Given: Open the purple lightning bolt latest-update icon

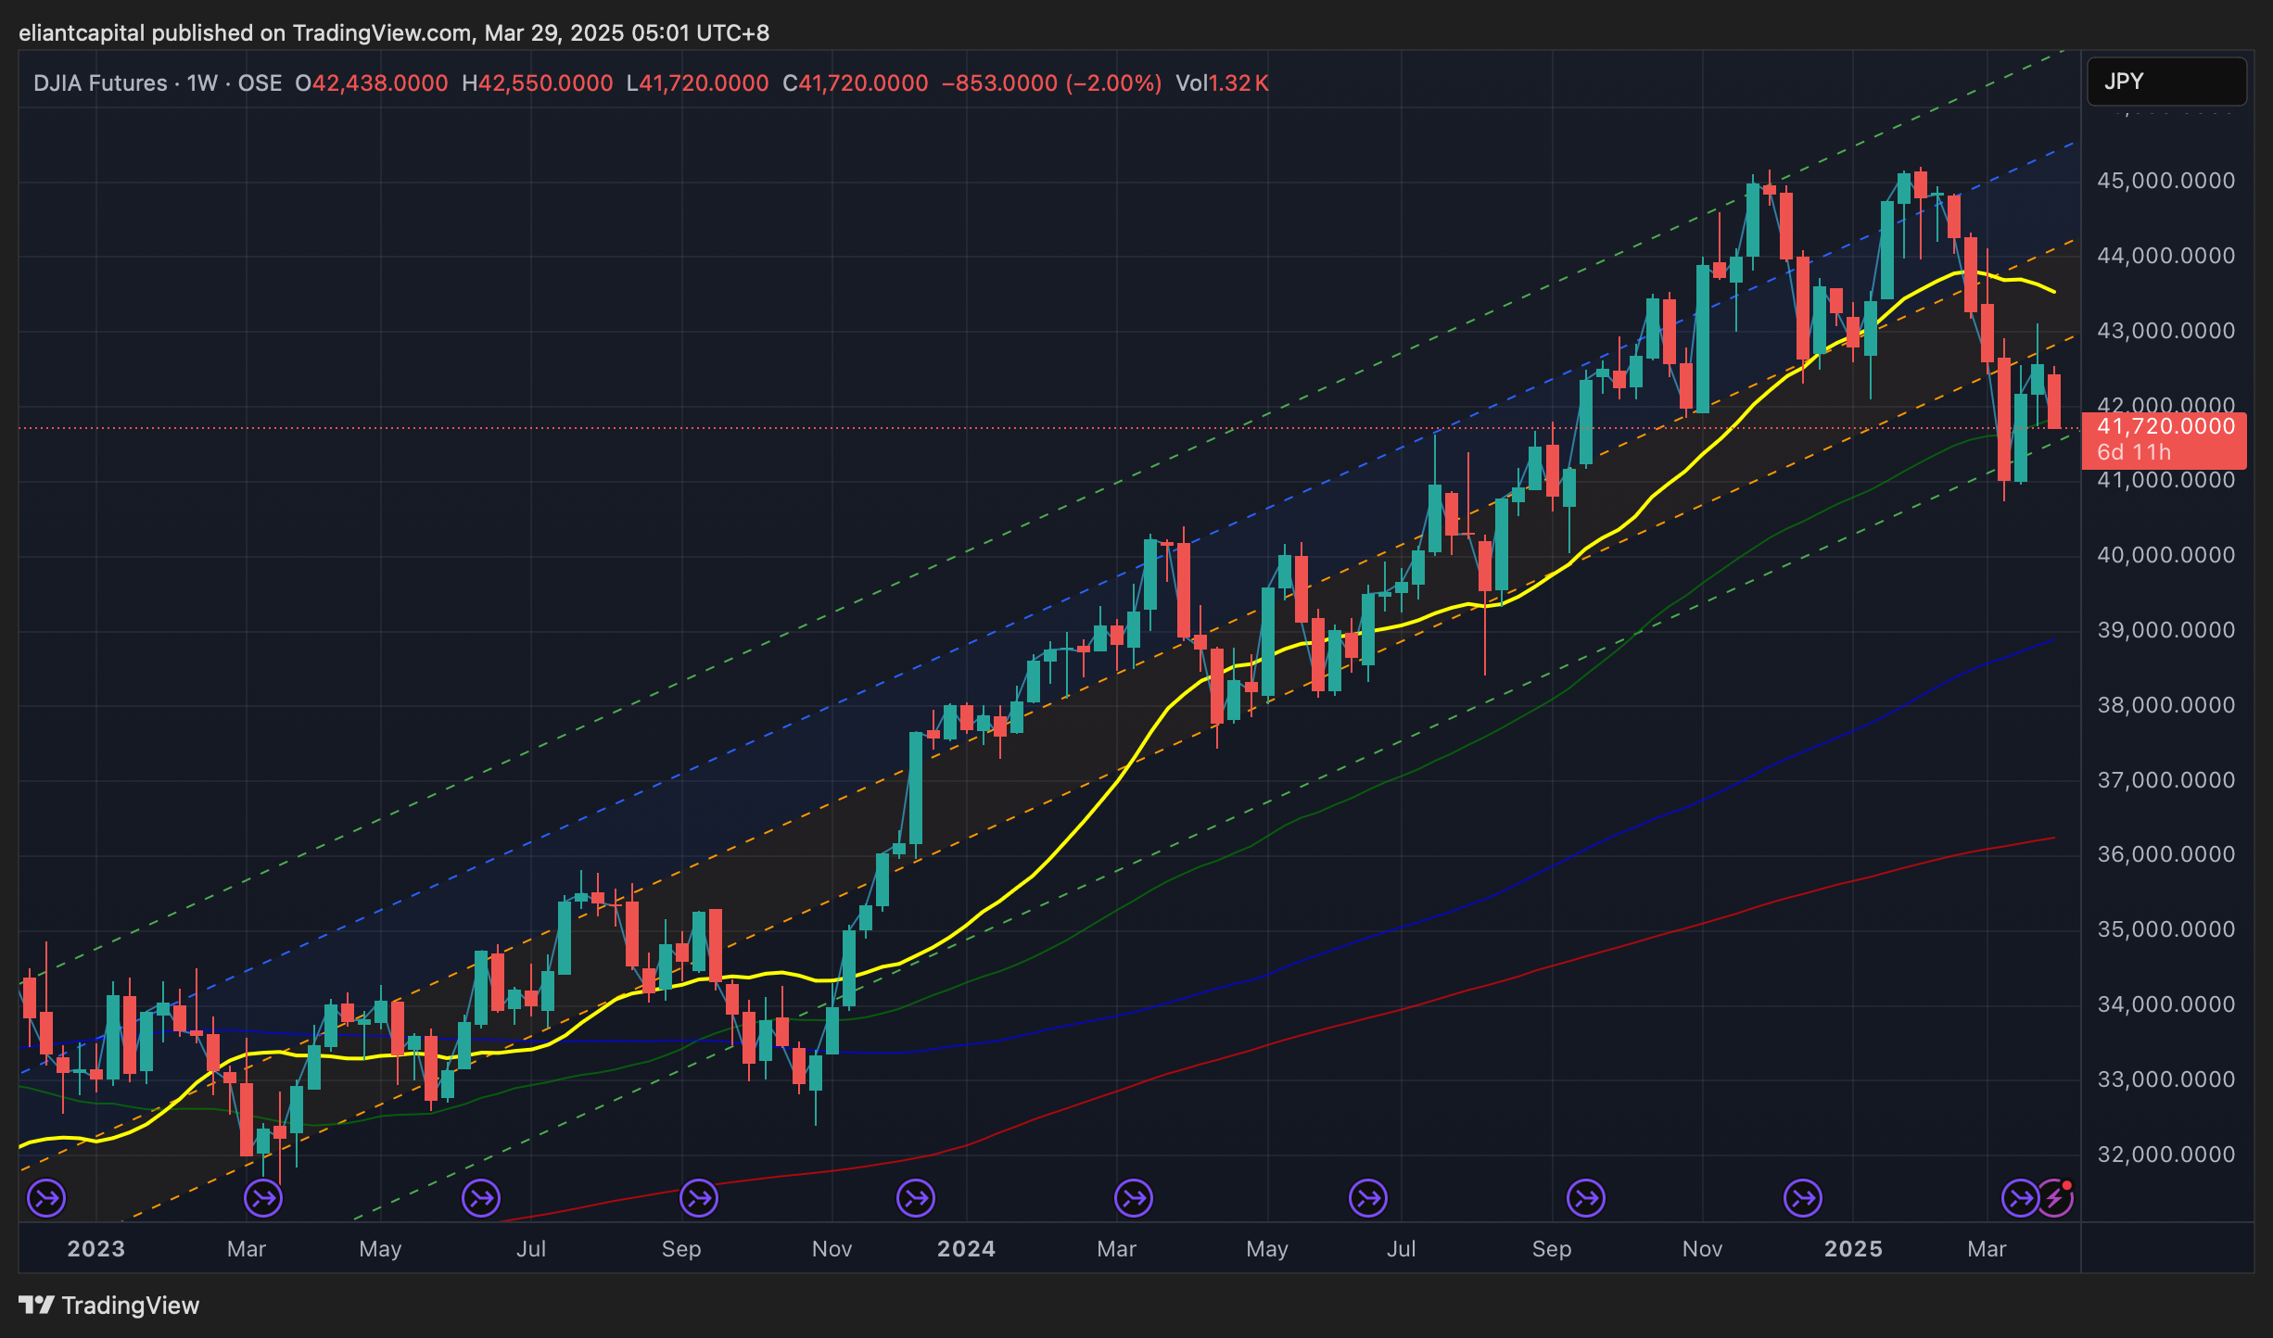Looking at the screenshot, I should [x=2055, y=1198].
